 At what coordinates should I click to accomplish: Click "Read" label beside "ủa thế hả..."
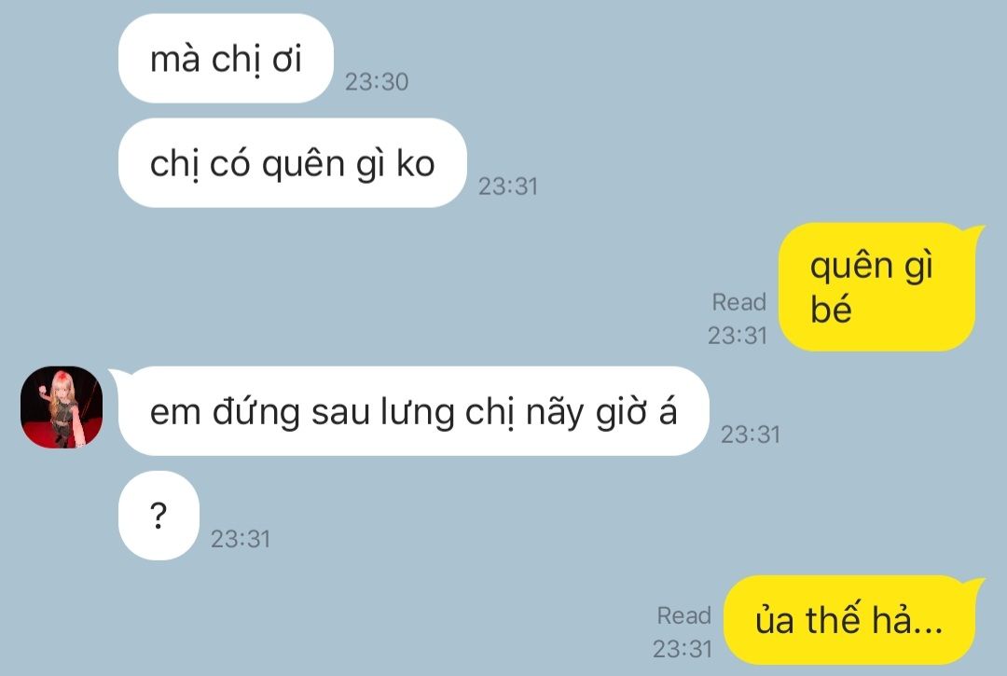coord(684,615)
